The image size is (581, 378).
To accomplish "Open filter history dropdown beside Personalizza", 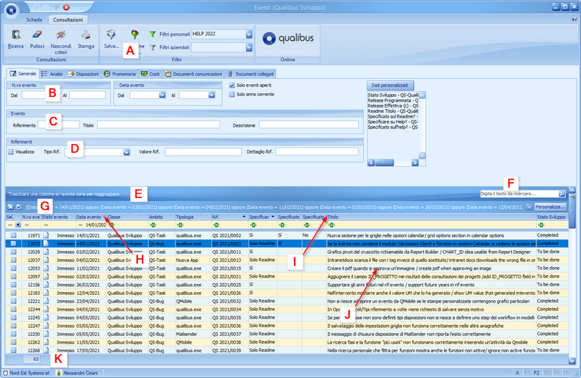I will [x=529, y=207].
